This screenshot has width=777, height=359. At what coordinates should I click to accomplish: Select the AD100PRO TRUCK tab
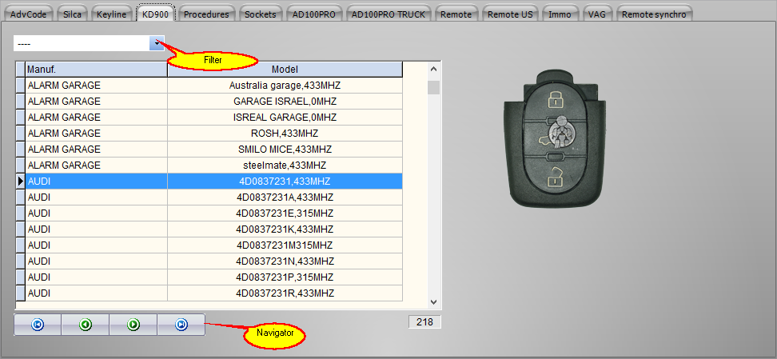[388, 14]
